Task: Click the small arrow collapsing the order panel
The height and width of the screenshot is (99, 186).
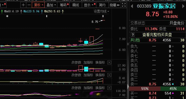Action: pyautogui.click(x=128, y=86)
